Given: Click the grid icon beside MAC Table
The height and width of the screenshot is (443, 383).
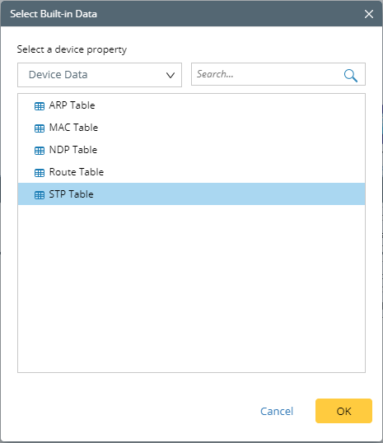Looking at the screenshot, I should (x=40, y=128).
